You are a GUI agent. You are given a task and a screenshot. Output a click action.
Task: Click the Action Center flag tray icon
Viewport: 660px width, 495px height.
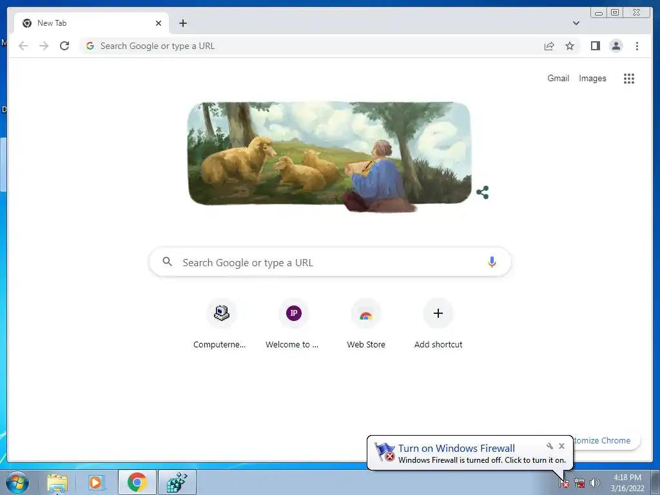coord(563,483)
